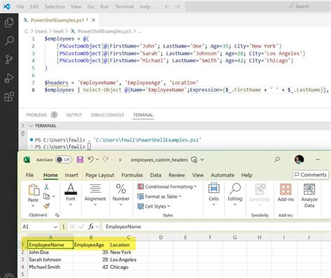Open the Alignment group icon
331x278 pixels.
coord(95,189)
